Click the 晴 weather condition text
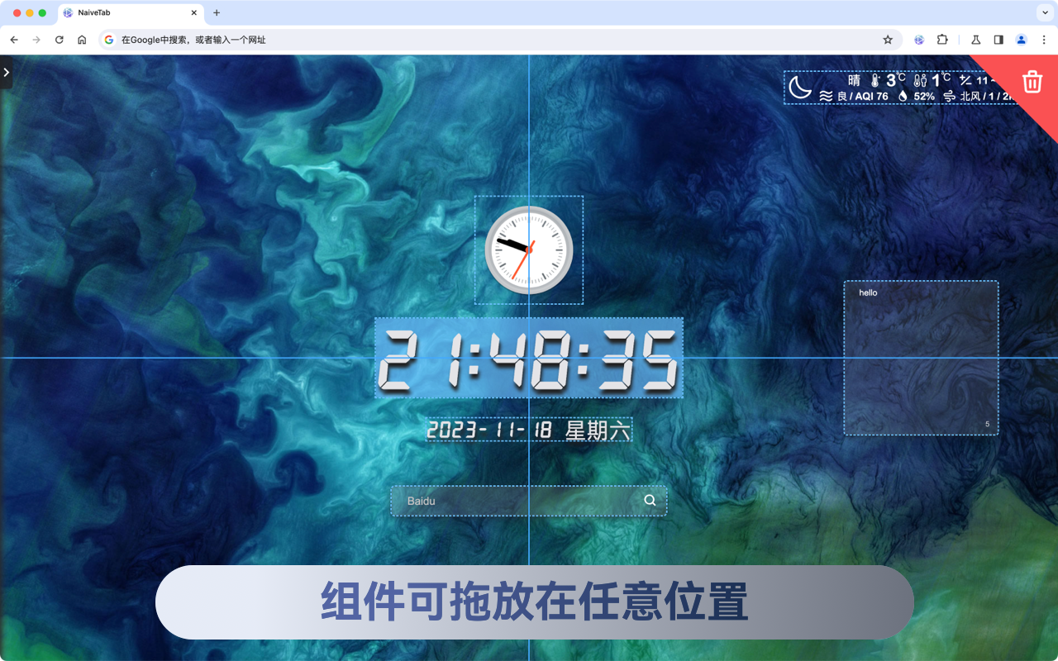Image resolution: width=1058 pixels, height=661 pixels. point(855,79)
